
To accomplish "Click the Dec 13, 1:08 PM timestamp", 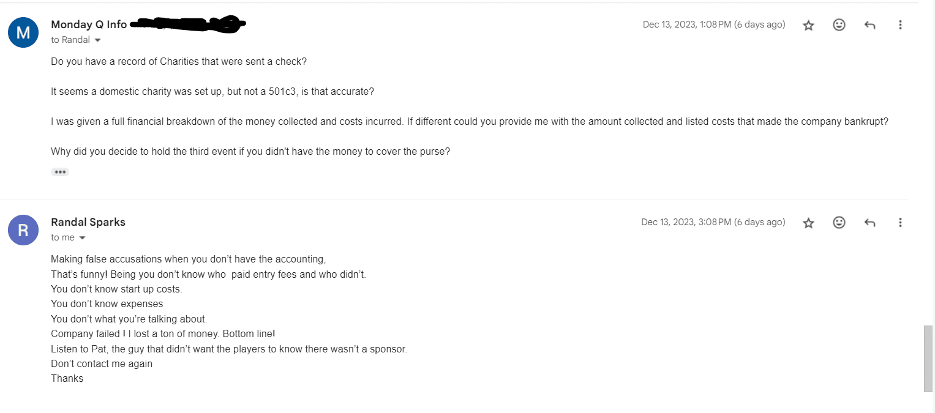I will click(x=713, y=24).
